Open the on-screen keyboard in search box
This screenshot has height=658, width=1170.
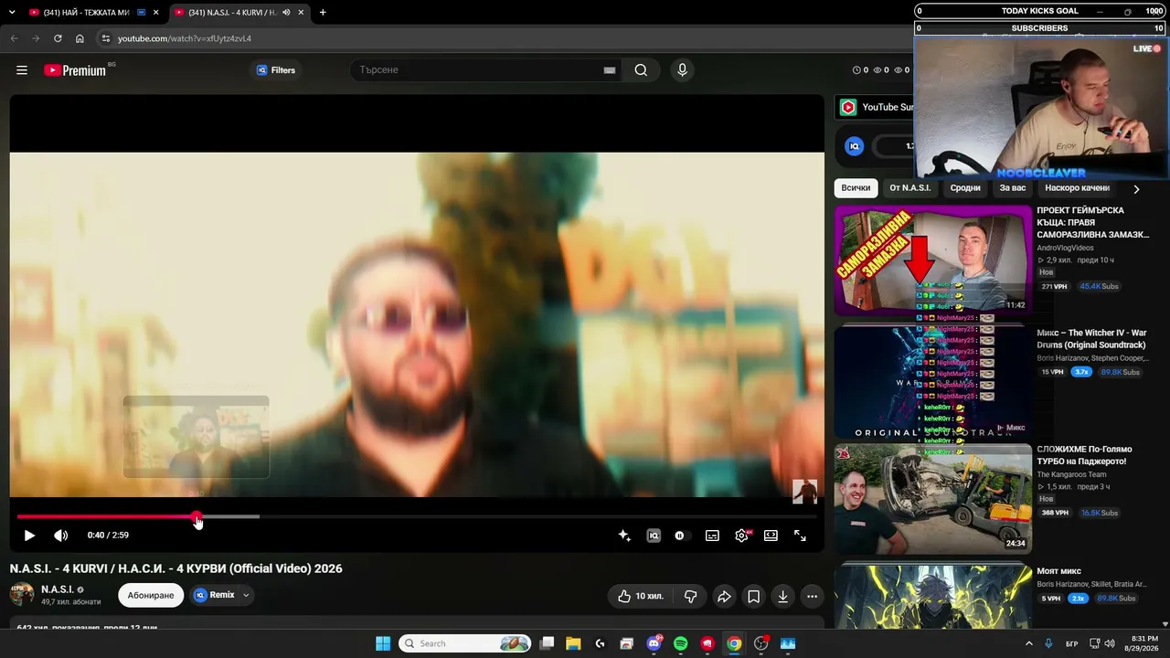tap(610, 70)
